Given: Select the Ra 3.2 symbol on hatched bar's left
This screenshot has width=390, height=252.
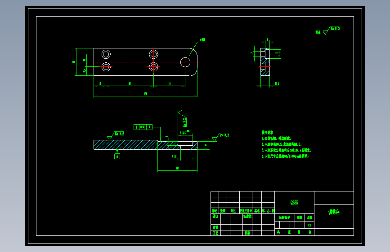Looking at the screenshot, I should 116,136.
